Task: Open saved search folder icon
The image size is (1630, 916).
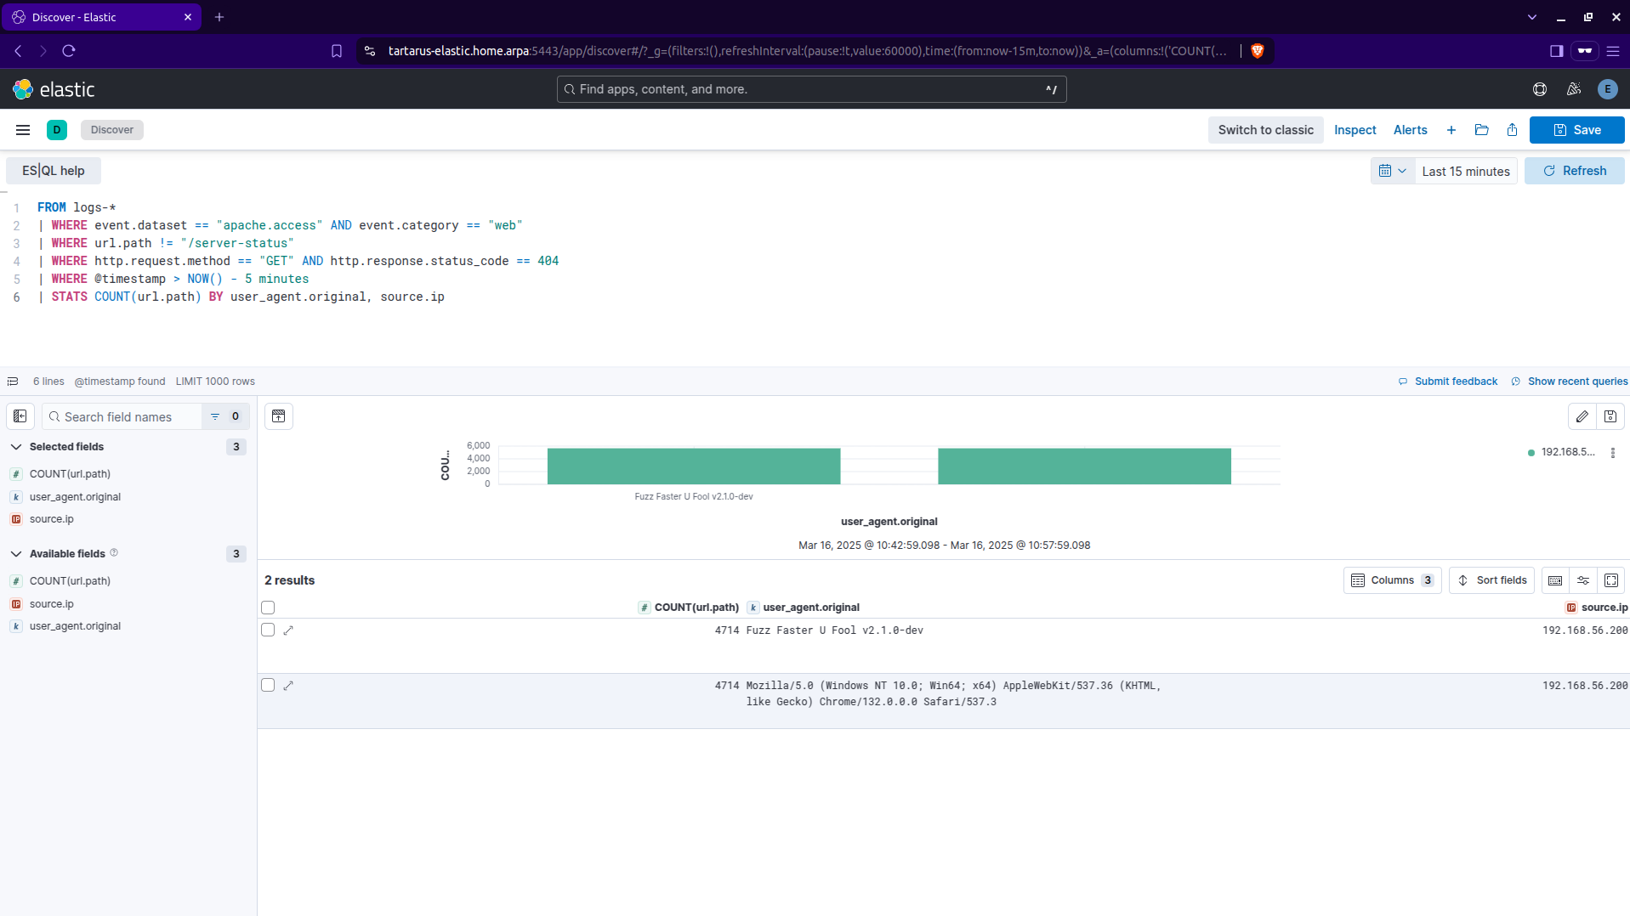Action: (x=1481, y=130)
